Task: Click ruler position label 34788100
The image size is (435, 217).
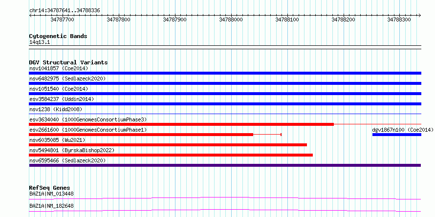Action: 287,20
